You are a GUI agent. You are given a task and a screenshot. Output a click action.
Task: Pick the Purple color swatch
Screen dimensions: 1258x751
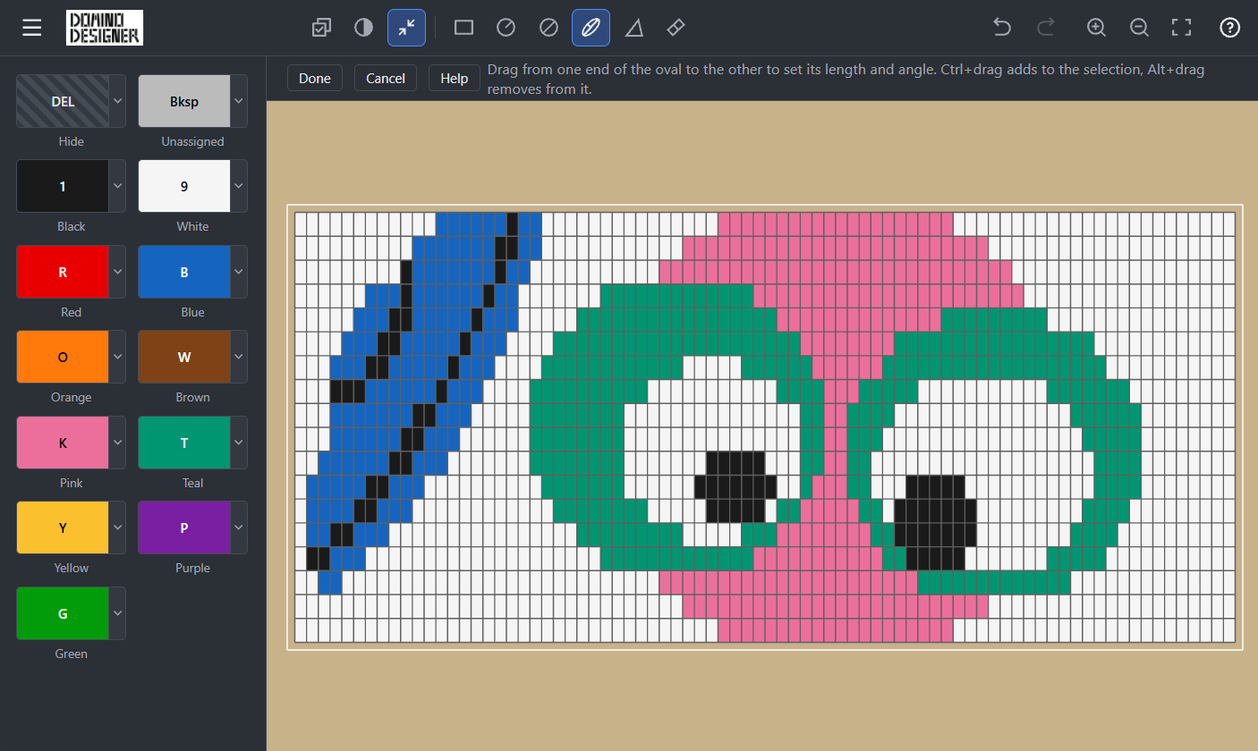coord(184,527)
